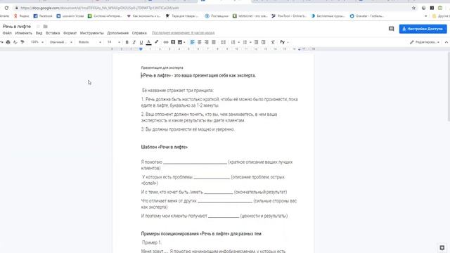Image resolution: width=450 pixels, height=253 pixels.
Task: Reload the page in the browser
Action: pos(6,8)
